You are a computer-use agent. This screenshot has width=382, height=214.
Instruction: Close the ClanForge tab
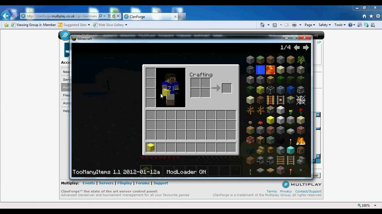coord(175,17)
